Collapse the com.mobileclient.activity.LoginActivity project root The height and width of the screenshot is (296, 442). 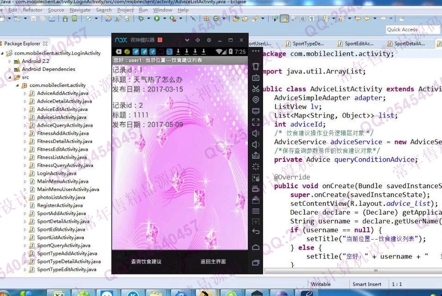click(2, 53)
